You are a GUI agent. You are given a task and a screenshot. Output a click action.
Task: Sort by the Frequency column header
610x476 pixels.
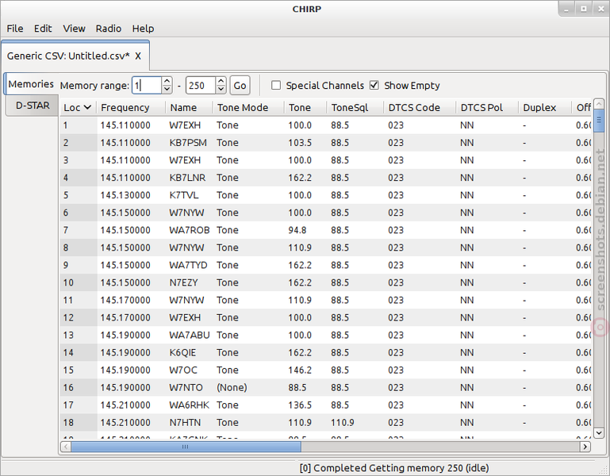point(131,108)
